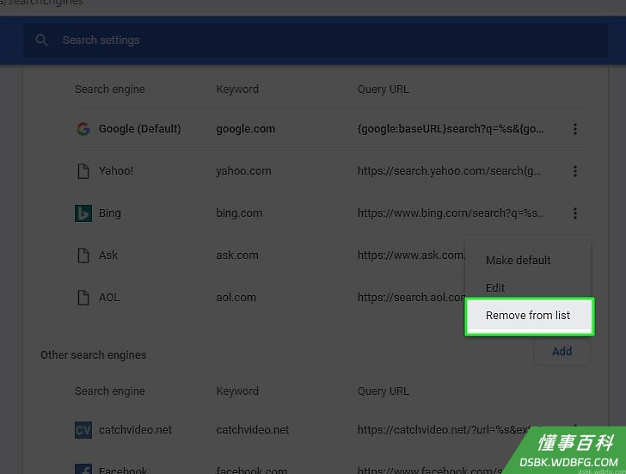Open the three-dot menu for Google (Default)
Screen dimensions: 626x474
tap(575, 129)
